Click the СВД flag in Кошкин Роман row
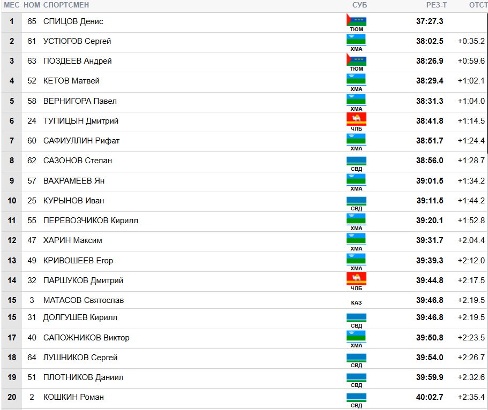This screenshot has width=488, height=410. (356, 397)
